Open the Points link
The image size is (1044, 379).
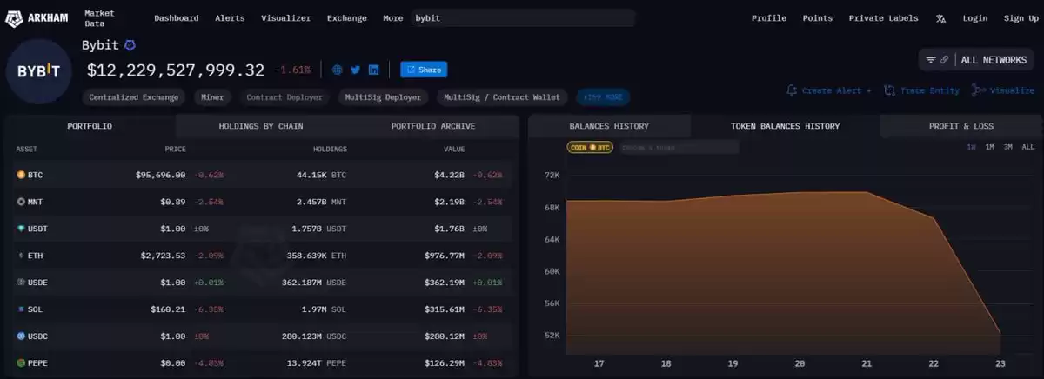(x=818, y=18)
